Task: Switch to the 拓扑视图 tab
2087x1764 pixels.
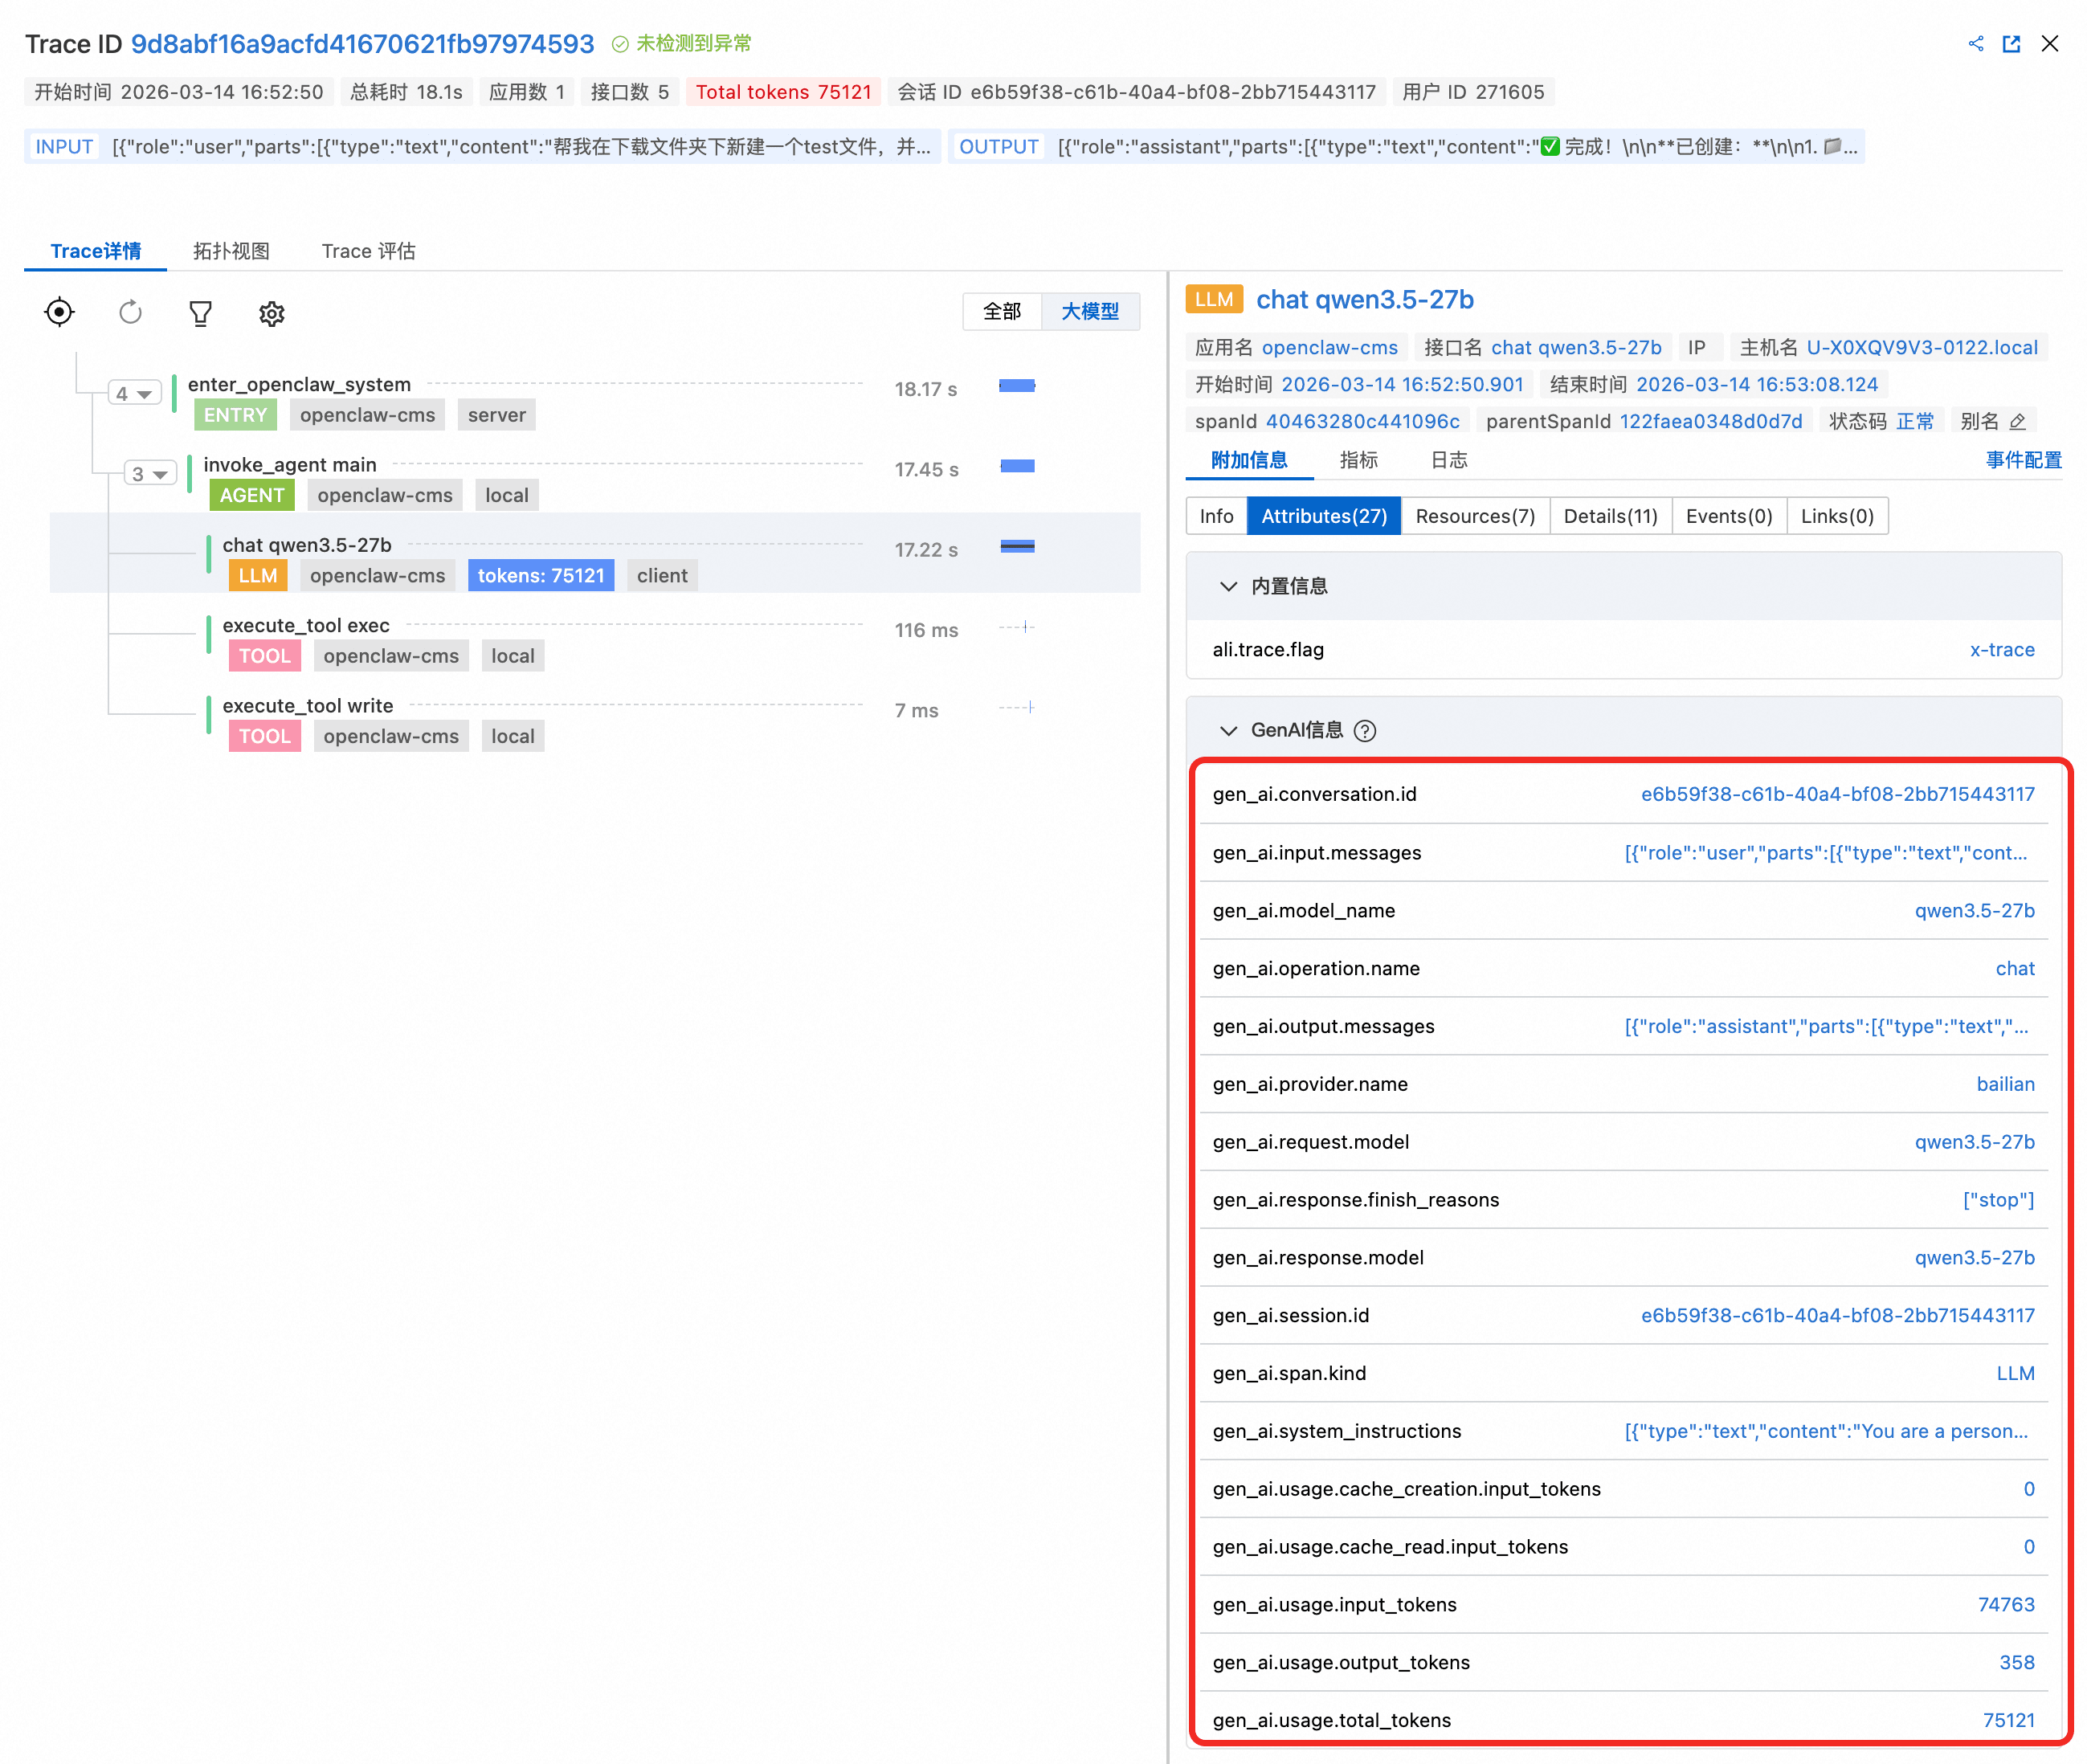Action: point(231,251)
